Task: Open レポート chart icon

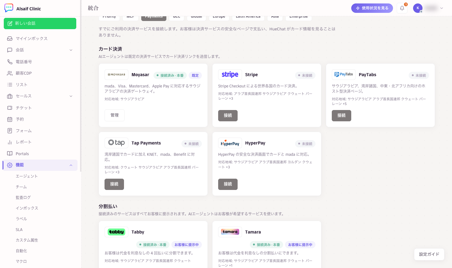Action: [10, 142]
